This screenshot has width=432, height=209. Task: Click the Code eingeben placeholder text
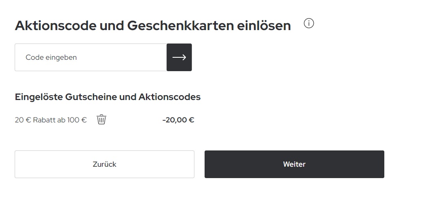[x=51, y=57]
